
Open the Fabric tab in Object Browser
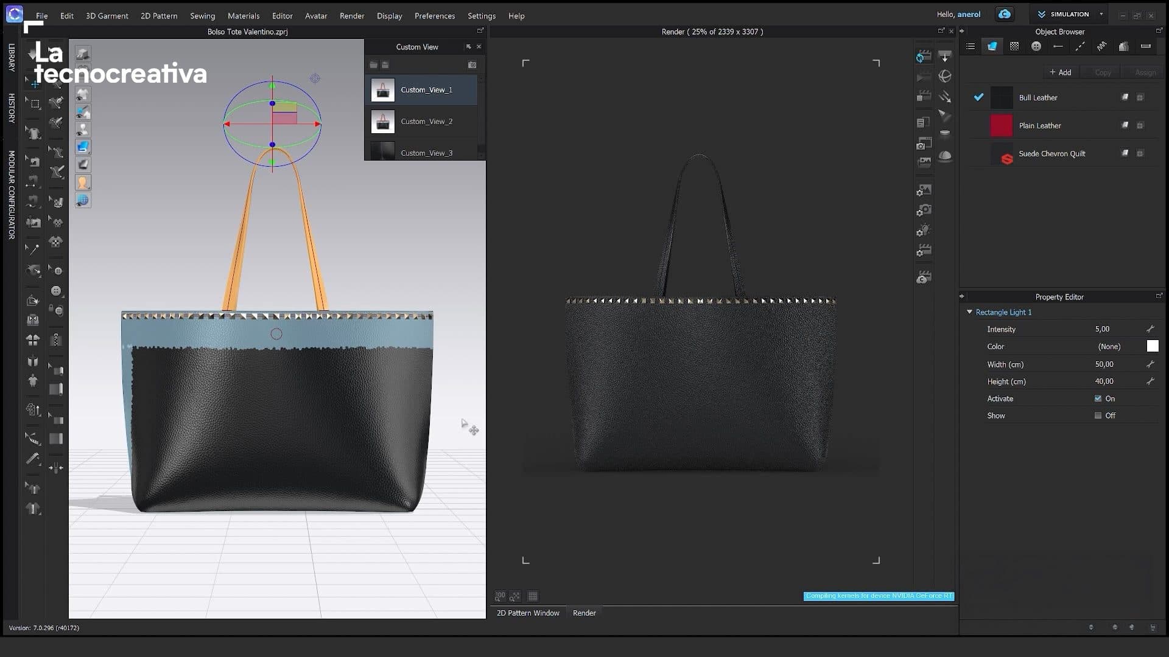[992, 46]
